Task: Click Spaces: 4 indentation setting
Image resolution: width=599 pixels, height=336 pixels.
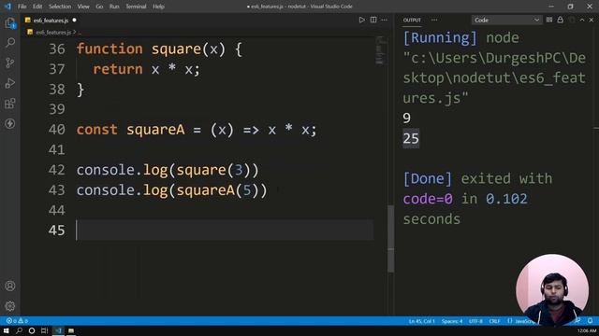Action: click(x=452, y=321)
